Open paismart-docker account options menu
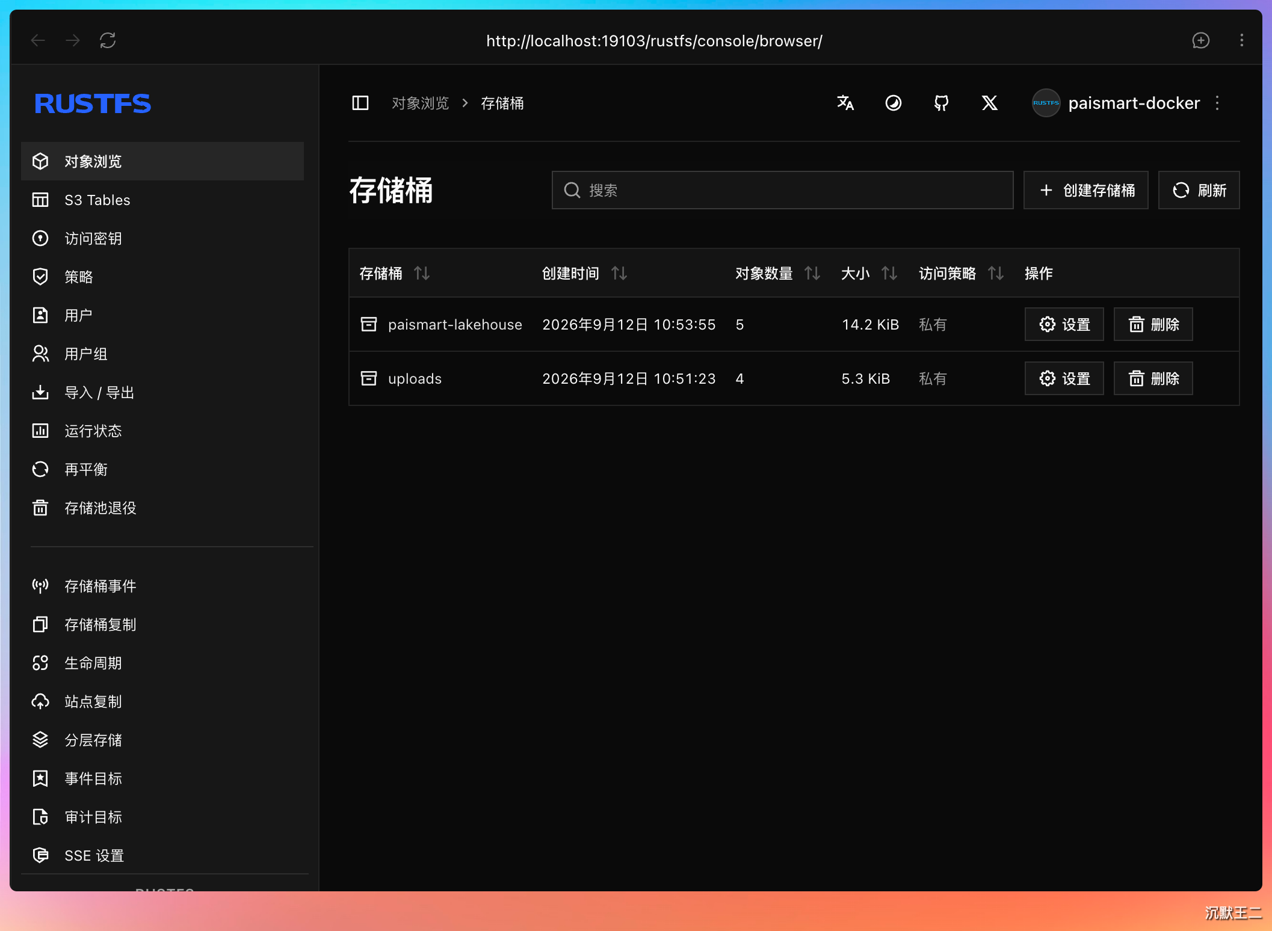Viewport: 1272px width, 931px height. (x=1217, y=103)
